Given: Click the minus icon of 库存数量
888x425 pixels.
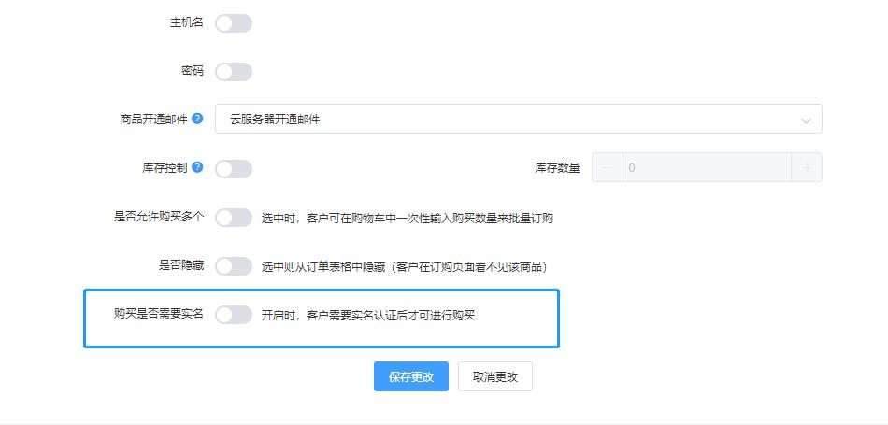Looking at the screenshot, I should pos(608,167).
